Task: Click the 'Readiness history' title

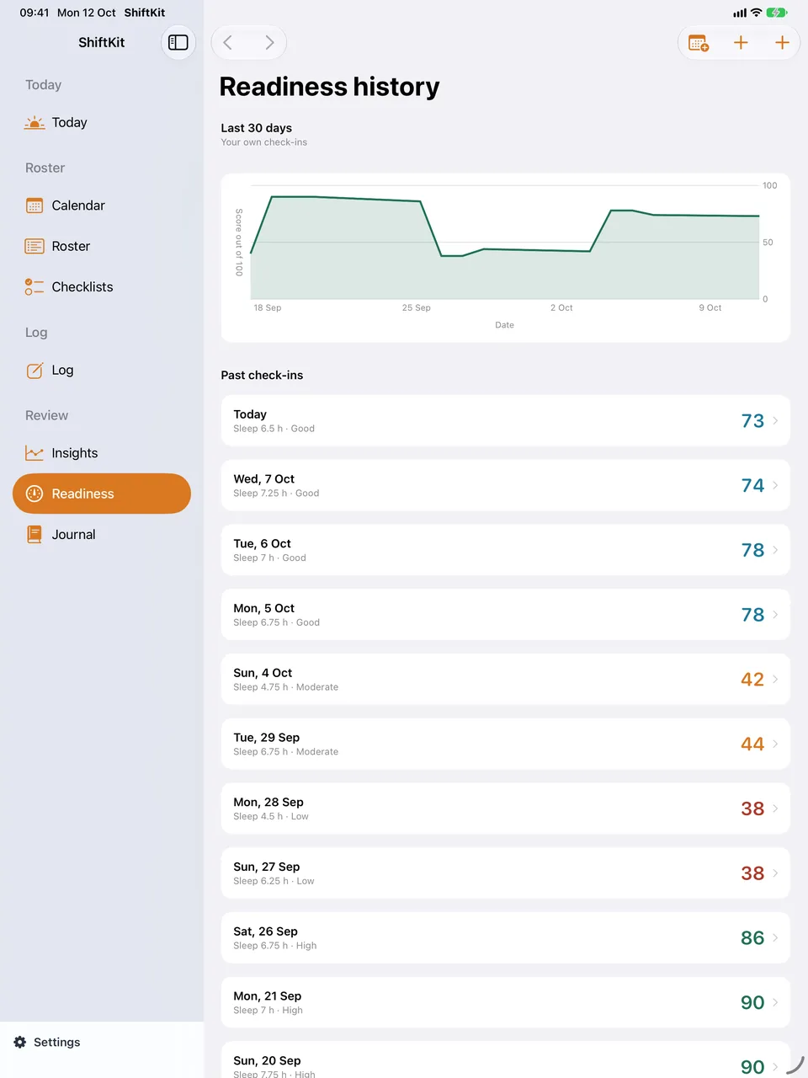Action: (x=329, y=87)
